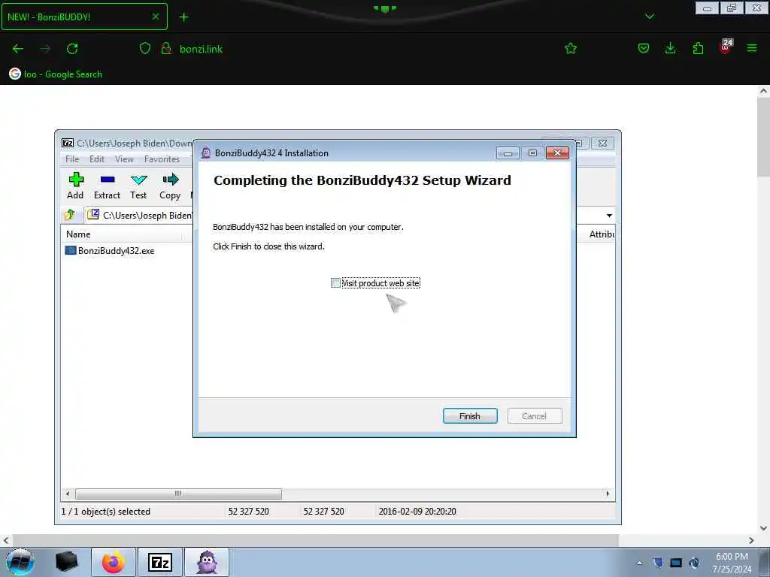Reload the bonzi.link page
The width and height of the screenshot is (770, 577).
click(72, 49)
